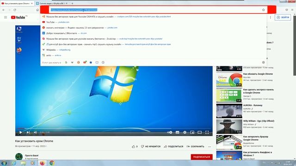Click the СОХРАНИТЬ save button
This screenshot has height=166, width=296.
point(195,147)
